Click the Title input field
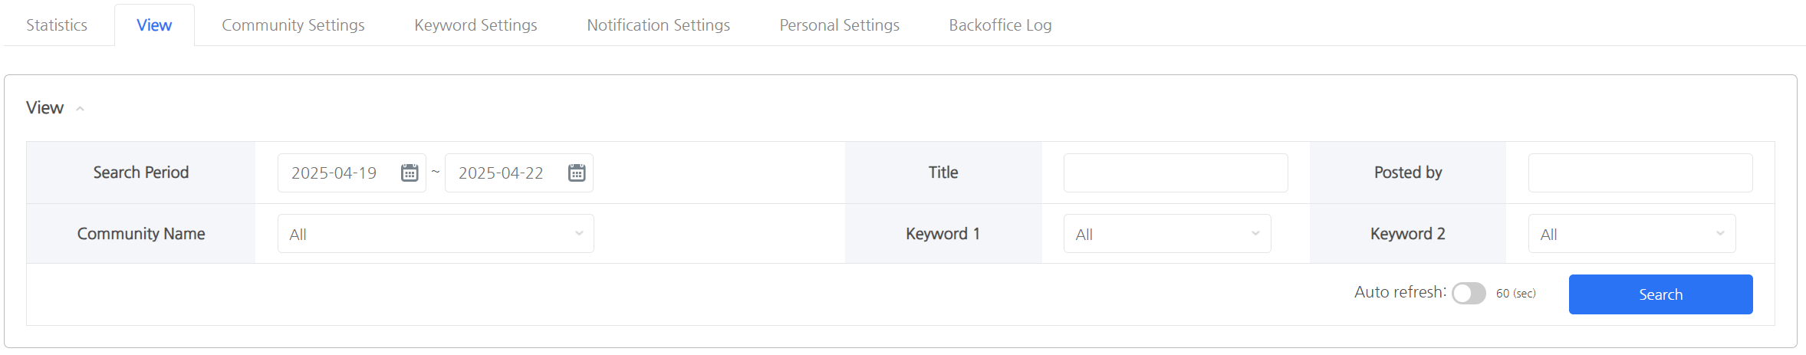This screenshot has height=355, width=1806. coord(1175,173)
